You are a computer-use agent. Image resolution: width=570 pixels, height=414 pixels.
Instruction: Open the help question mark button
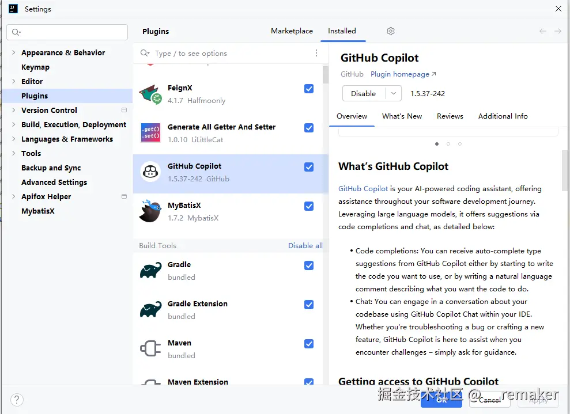(17, 400)
